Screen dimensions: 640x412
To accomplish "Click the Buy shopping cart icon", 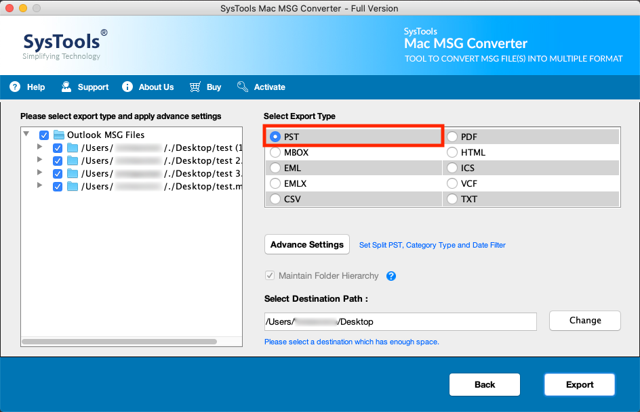I will click(x=195, y=87).
